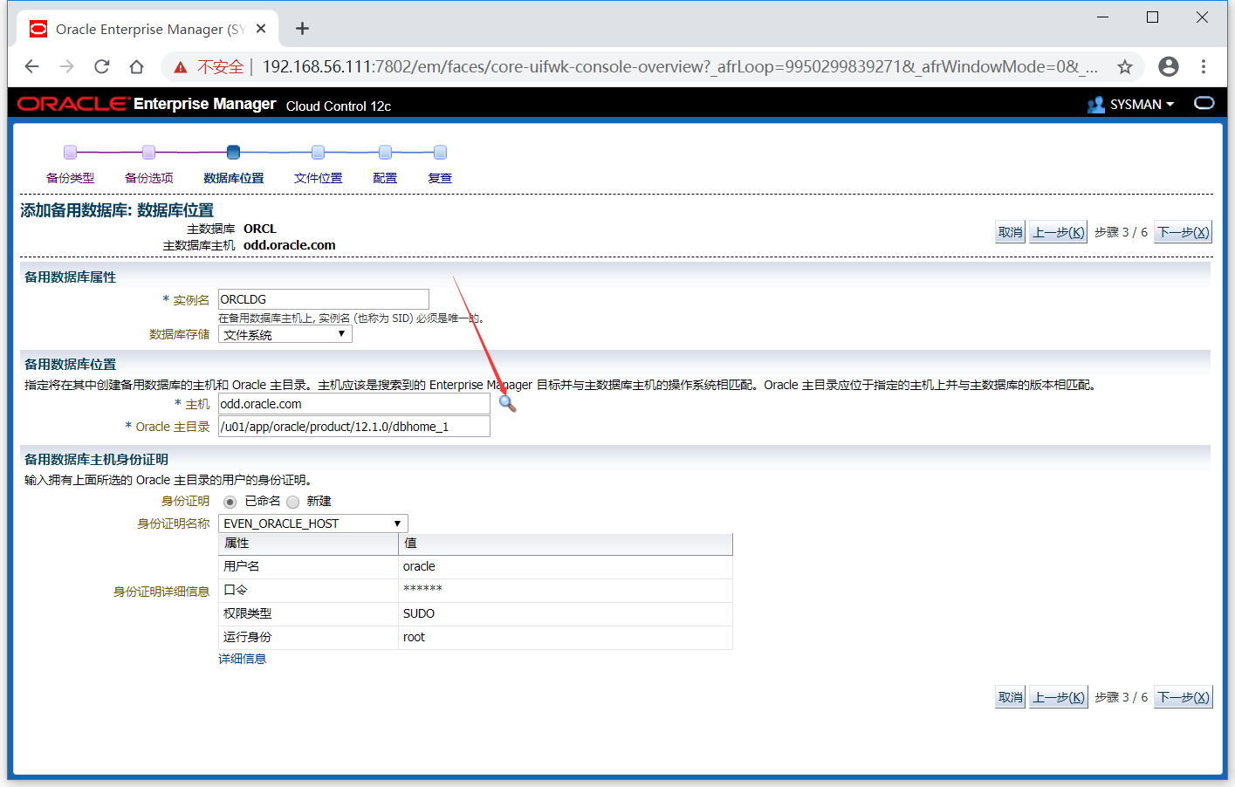The height and width of the screenshot is (787, 1235).
Task: Open the browser home page
Action: tap(136, 66)
